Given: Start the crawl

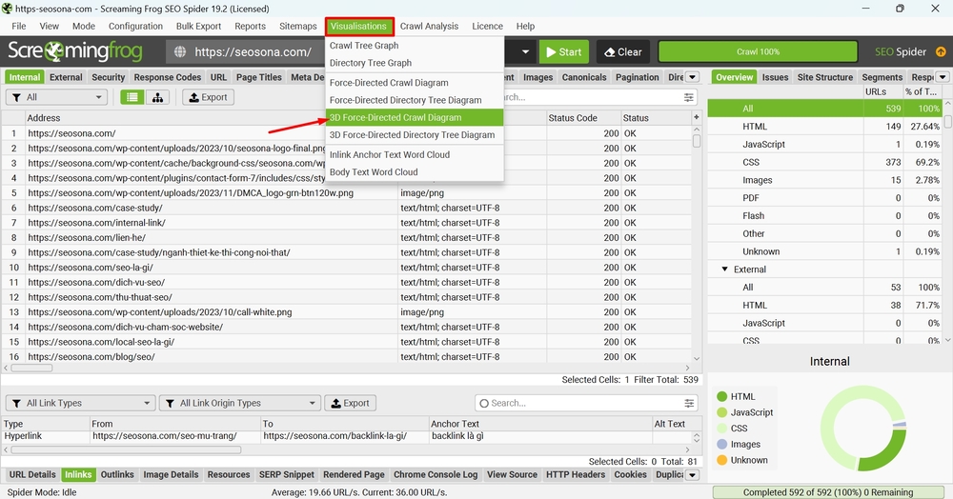Looking at the screenshot, I should click(563, 52).
